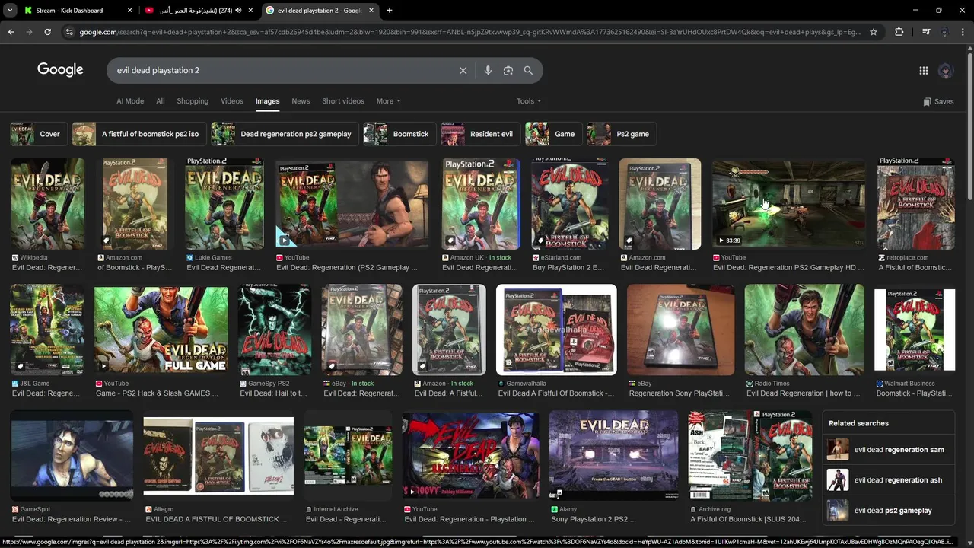The width and height of the screenshot is (974, 548).
Task: Open the Internet Archive Evil Dead - Regenerati... link
Action: pos(346,519)
